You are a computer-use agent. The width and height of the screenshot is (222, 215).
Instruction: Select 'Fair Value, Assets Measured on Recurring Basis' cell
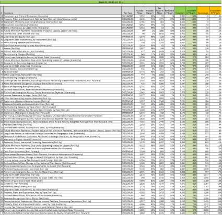pos(62,116)
